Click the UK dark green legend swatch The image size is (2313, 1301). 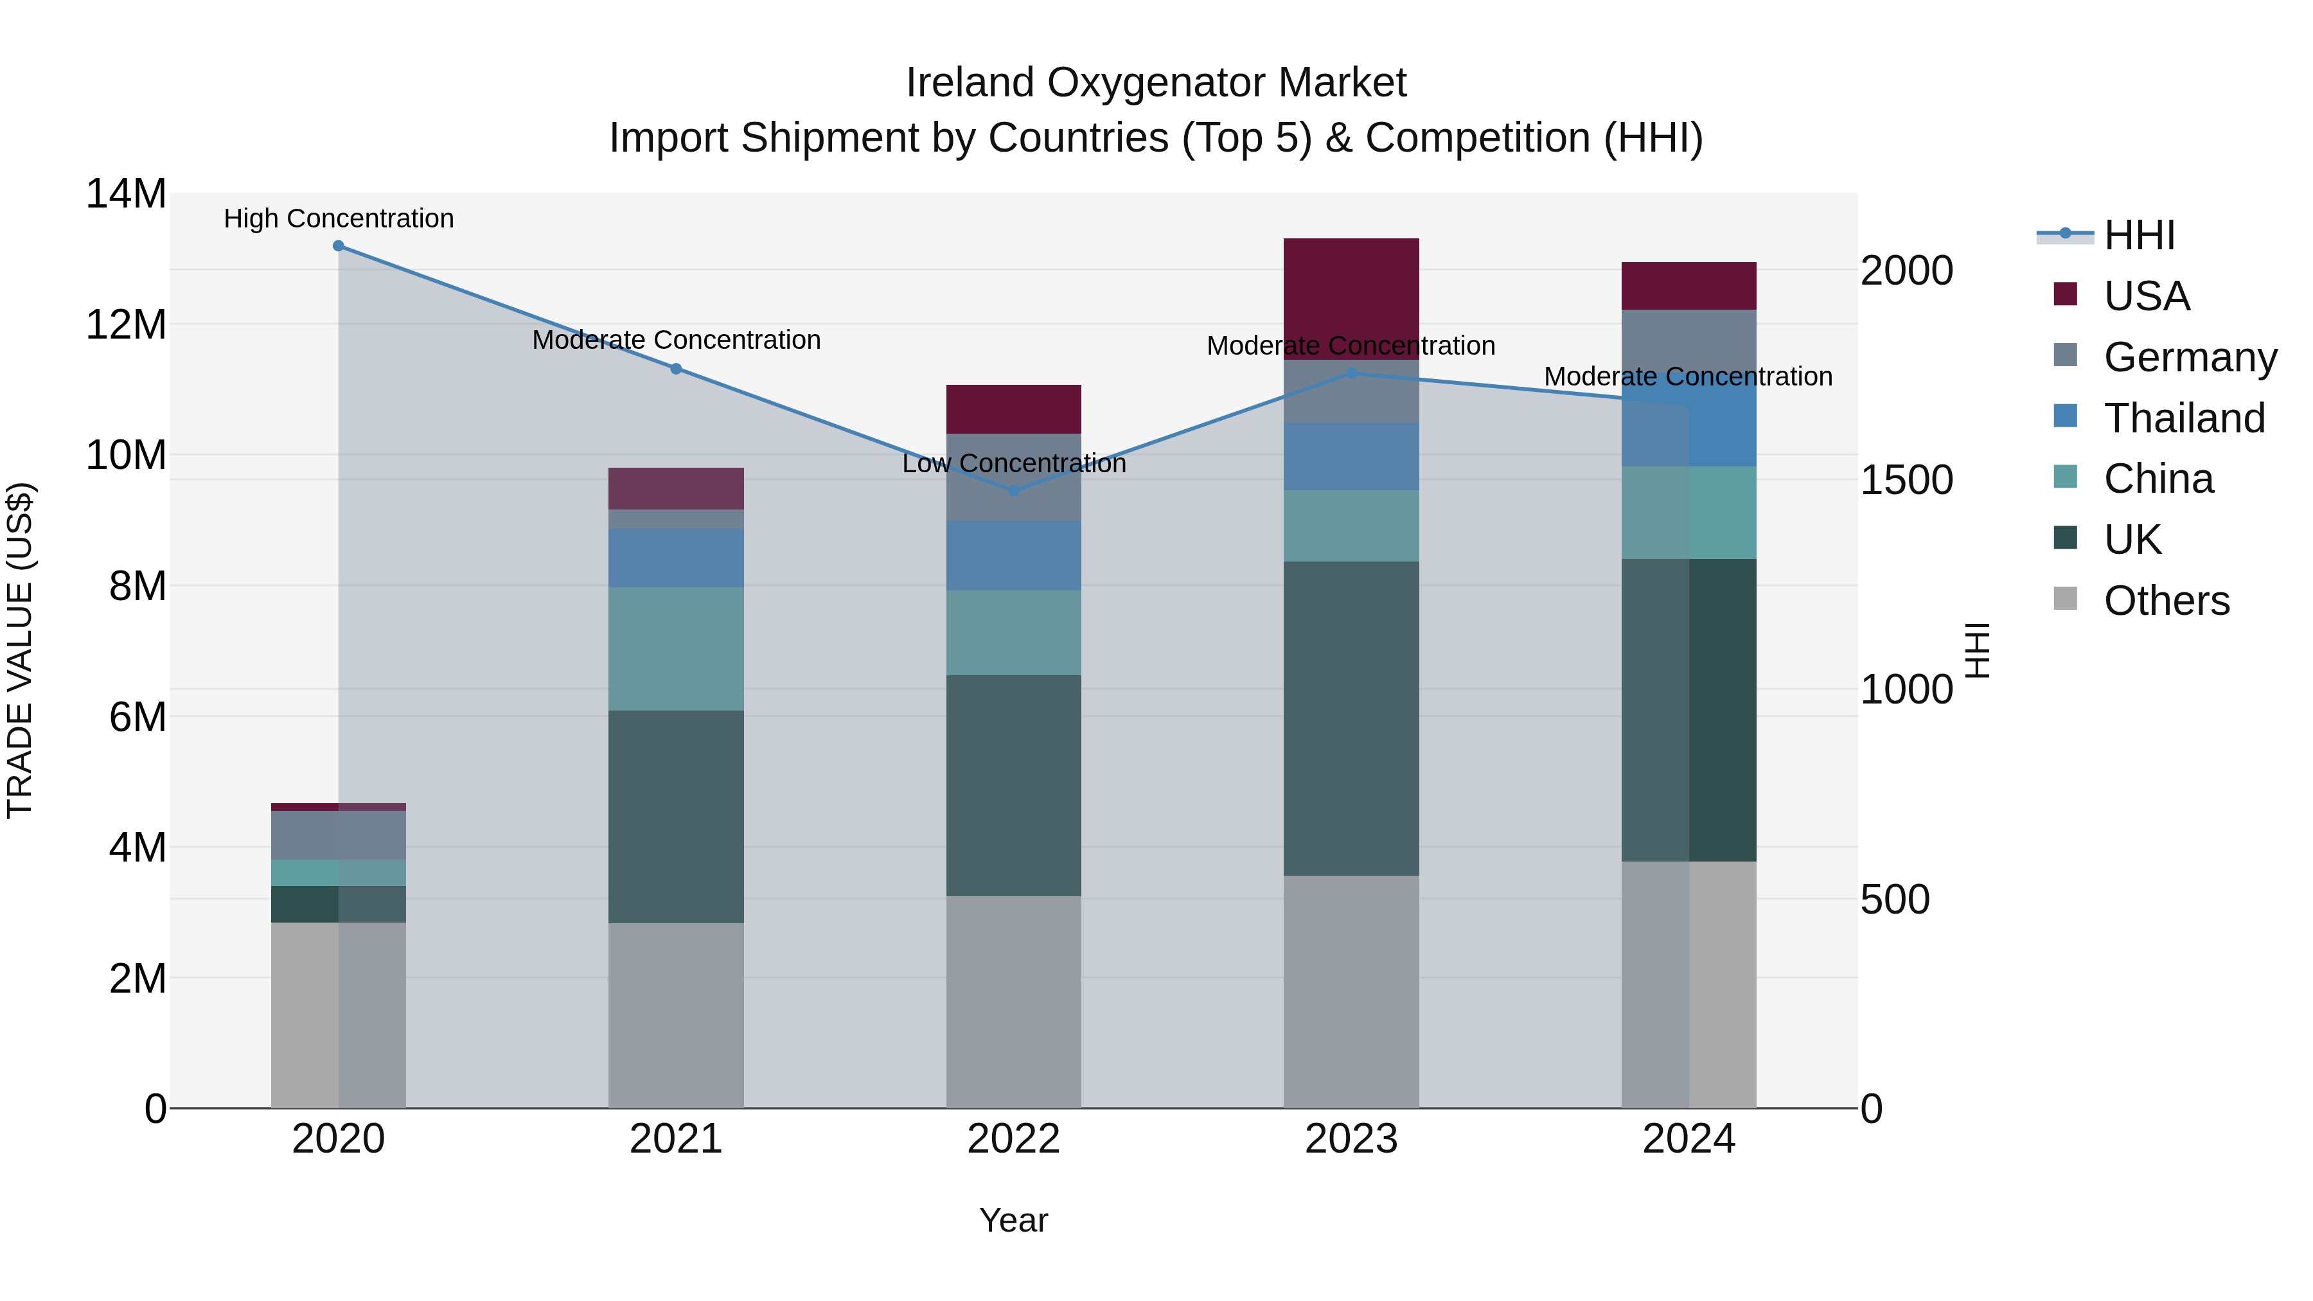coord(2065,538)
